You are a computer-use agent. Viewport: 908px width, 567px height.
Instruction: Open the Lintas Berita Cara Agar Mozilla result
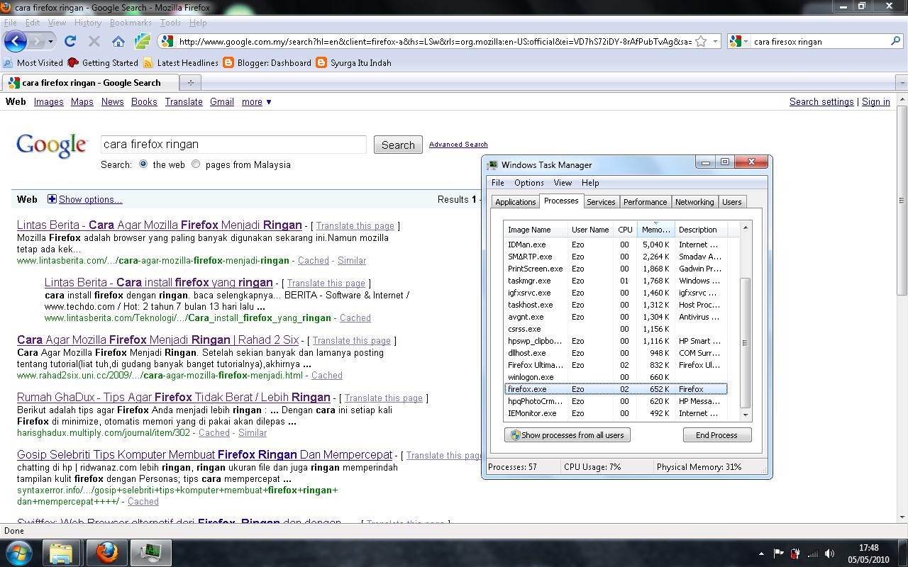(x=160, y=225)
